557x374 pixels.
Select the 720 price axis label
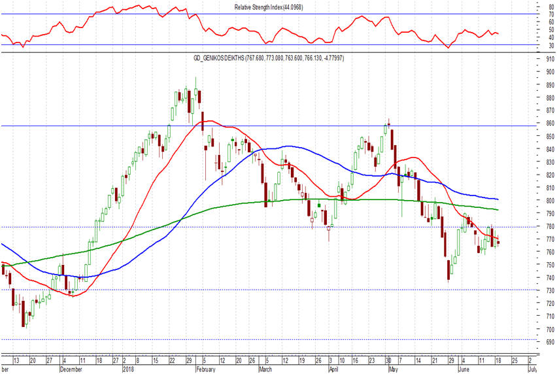tap(550, 303)
